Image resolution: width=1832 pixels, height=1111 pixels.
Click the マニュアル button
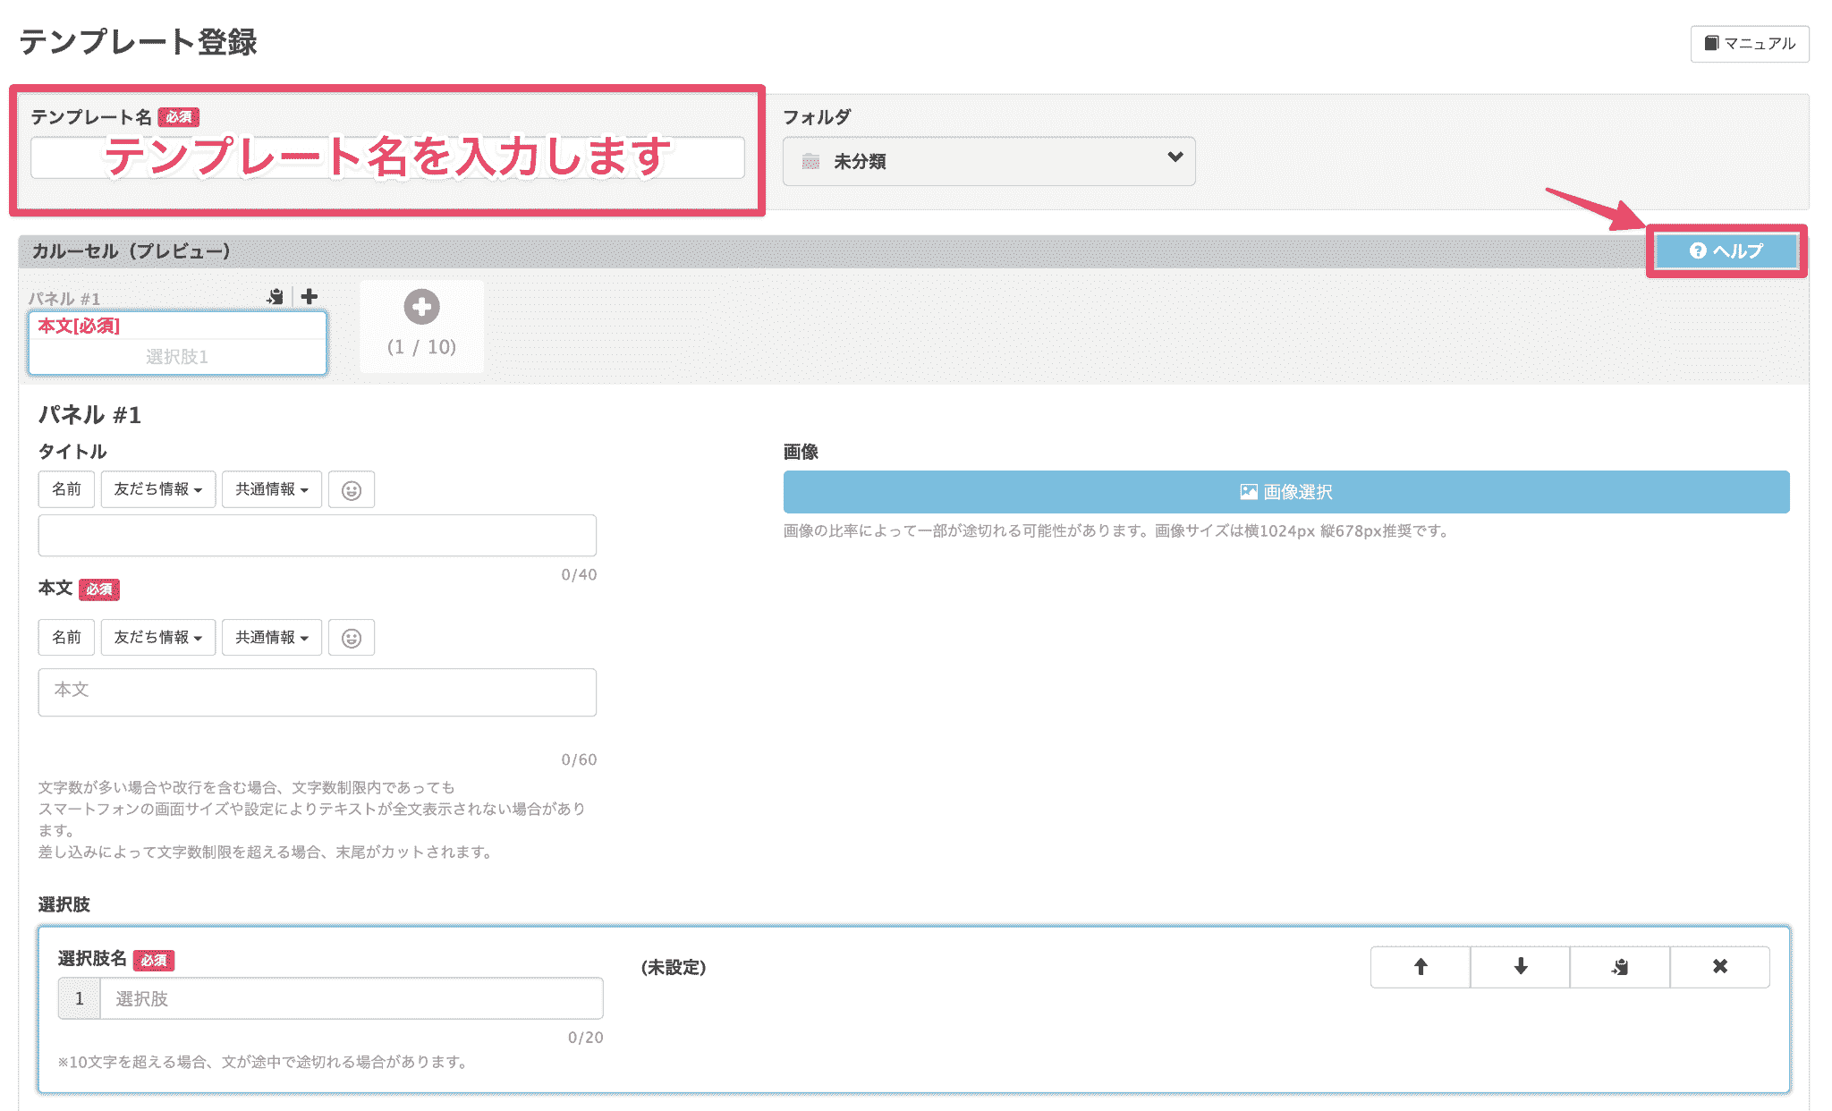[1750, 44]
